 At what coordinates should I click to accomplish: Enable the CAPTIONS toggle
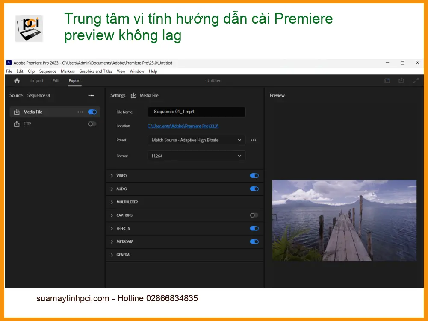pos(254,215)
